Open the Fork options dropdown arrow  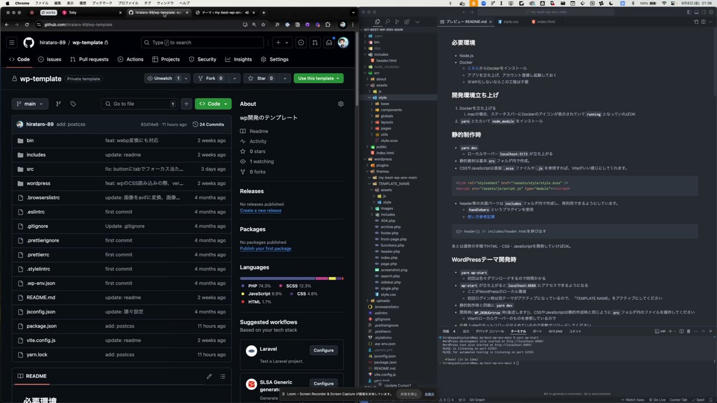(235, 78)
